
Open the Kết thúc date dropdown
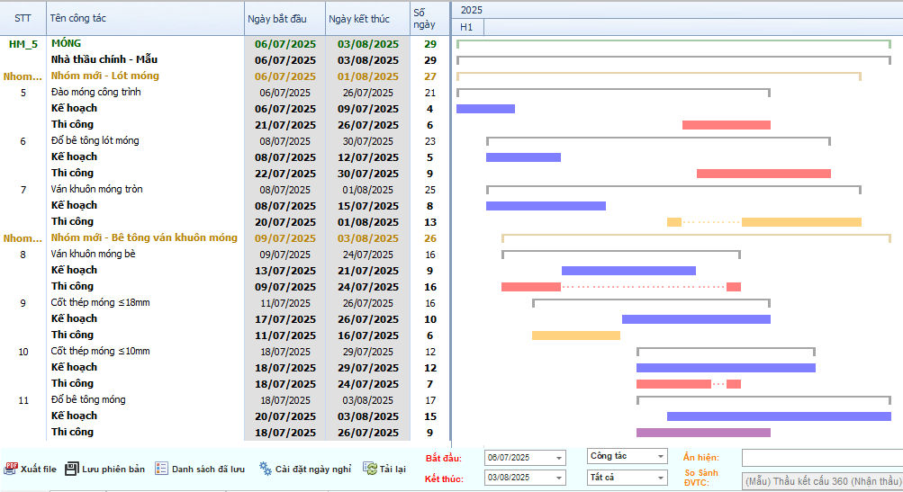558,479
